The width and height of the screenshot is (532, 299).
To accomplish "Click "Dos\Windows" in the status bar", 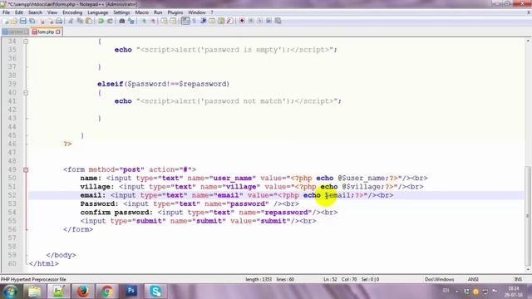I will pyautogui.click(x=440, y=279).
